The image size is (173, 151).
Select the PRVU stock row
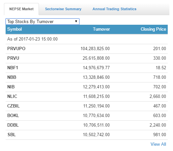point(87,58)
